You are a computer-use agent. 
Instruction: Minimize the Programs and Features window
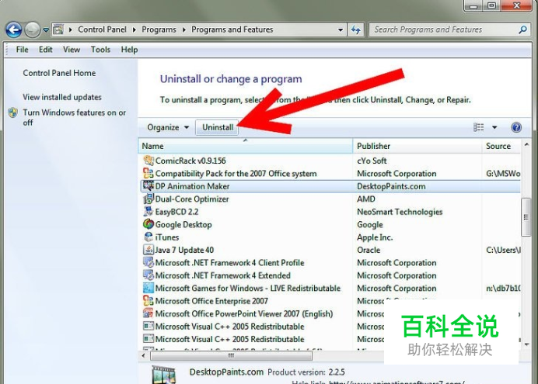tap(473, 6)
